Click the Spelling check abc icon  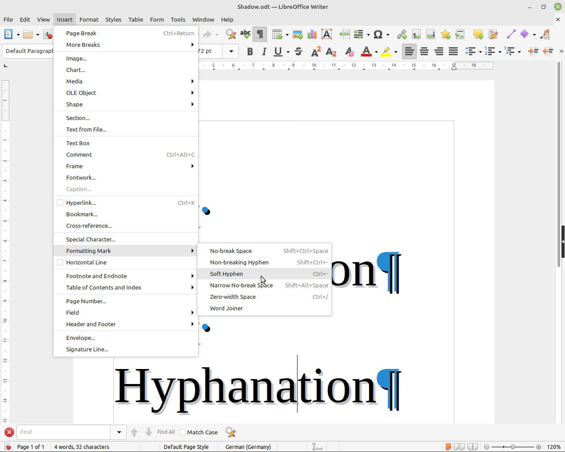(245, 34)
